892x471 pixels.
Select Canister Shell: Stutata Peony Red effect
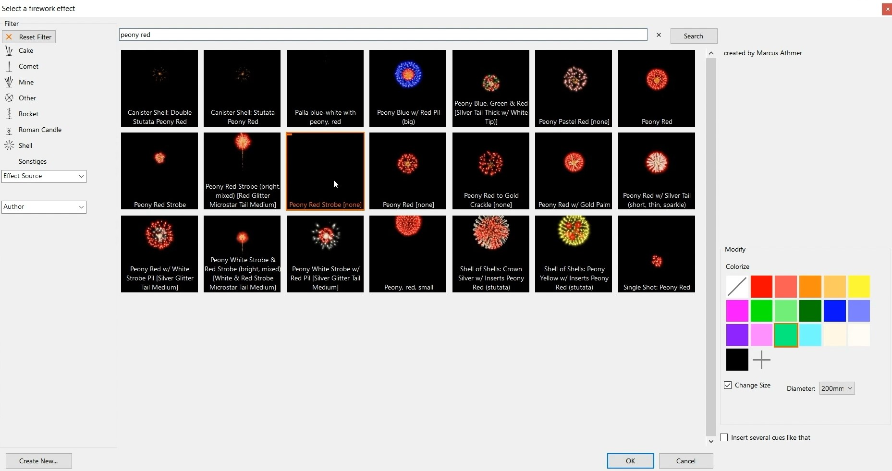[x=242, y=88]
